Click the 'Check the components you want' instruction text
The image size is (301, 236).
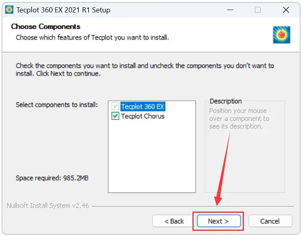(145, 70)
